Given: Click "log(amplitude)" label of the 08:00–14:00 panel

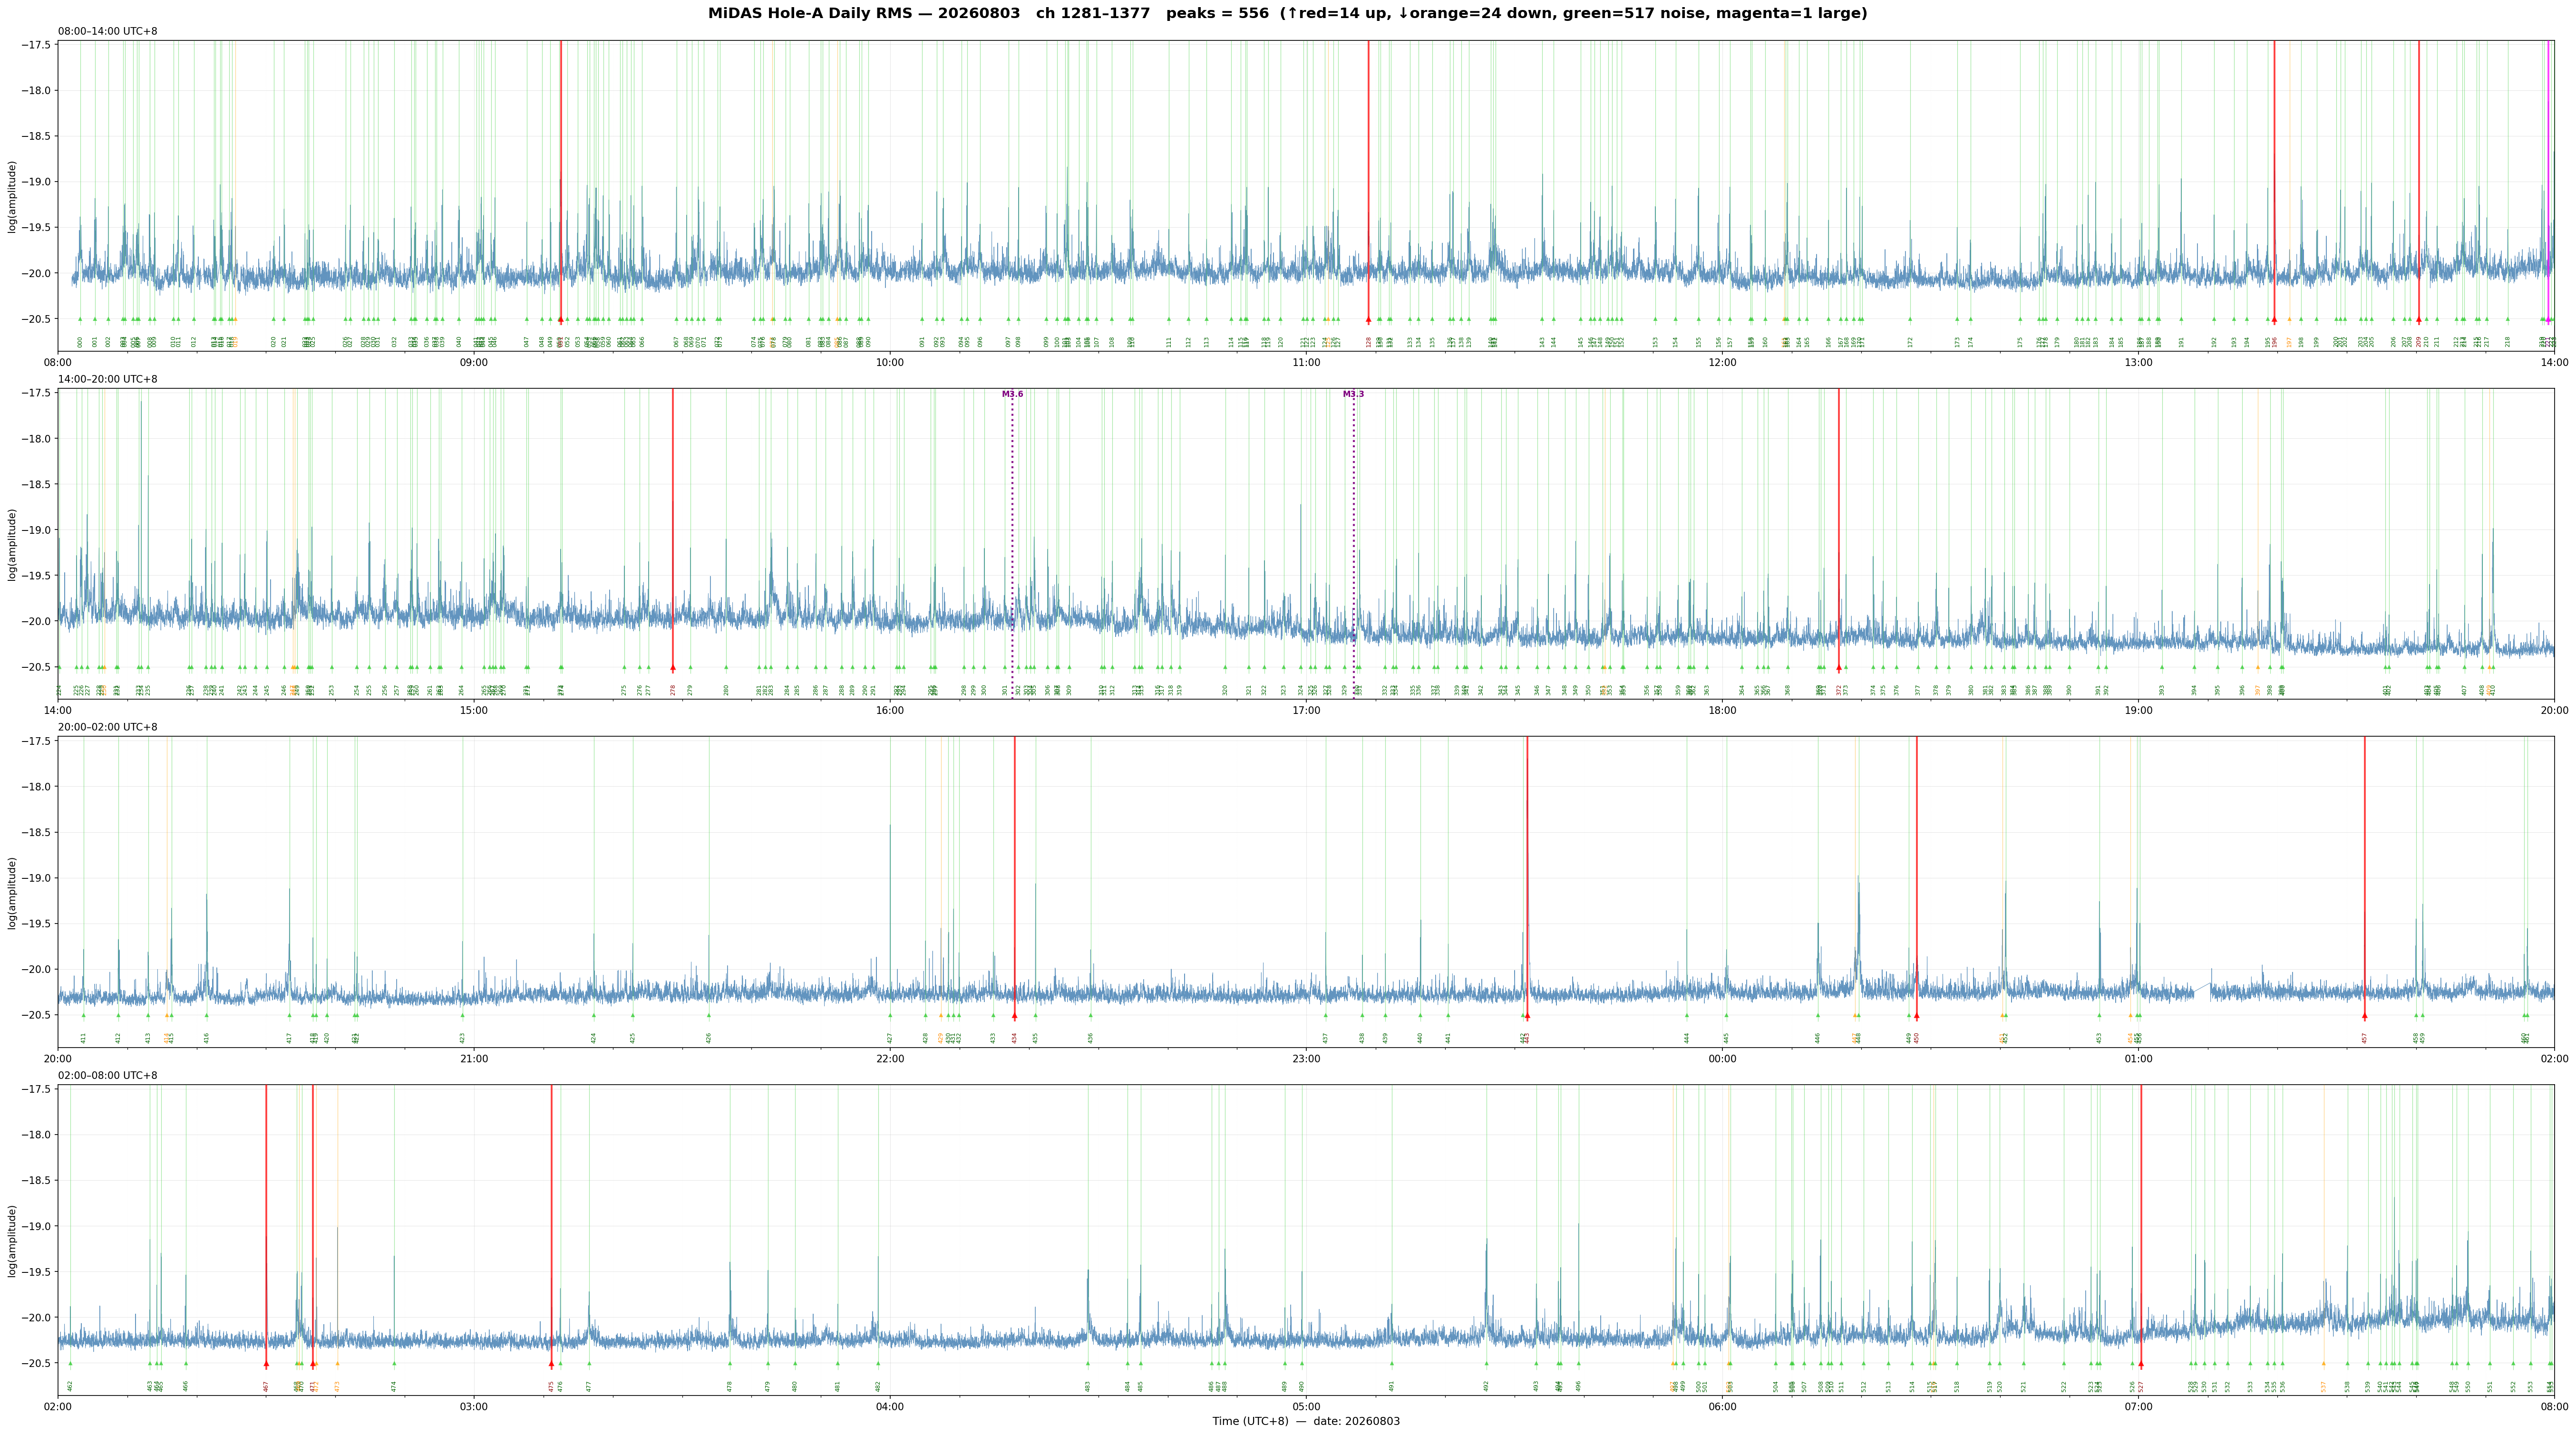Looking at the screenshot, I should (x=12, y=197).
